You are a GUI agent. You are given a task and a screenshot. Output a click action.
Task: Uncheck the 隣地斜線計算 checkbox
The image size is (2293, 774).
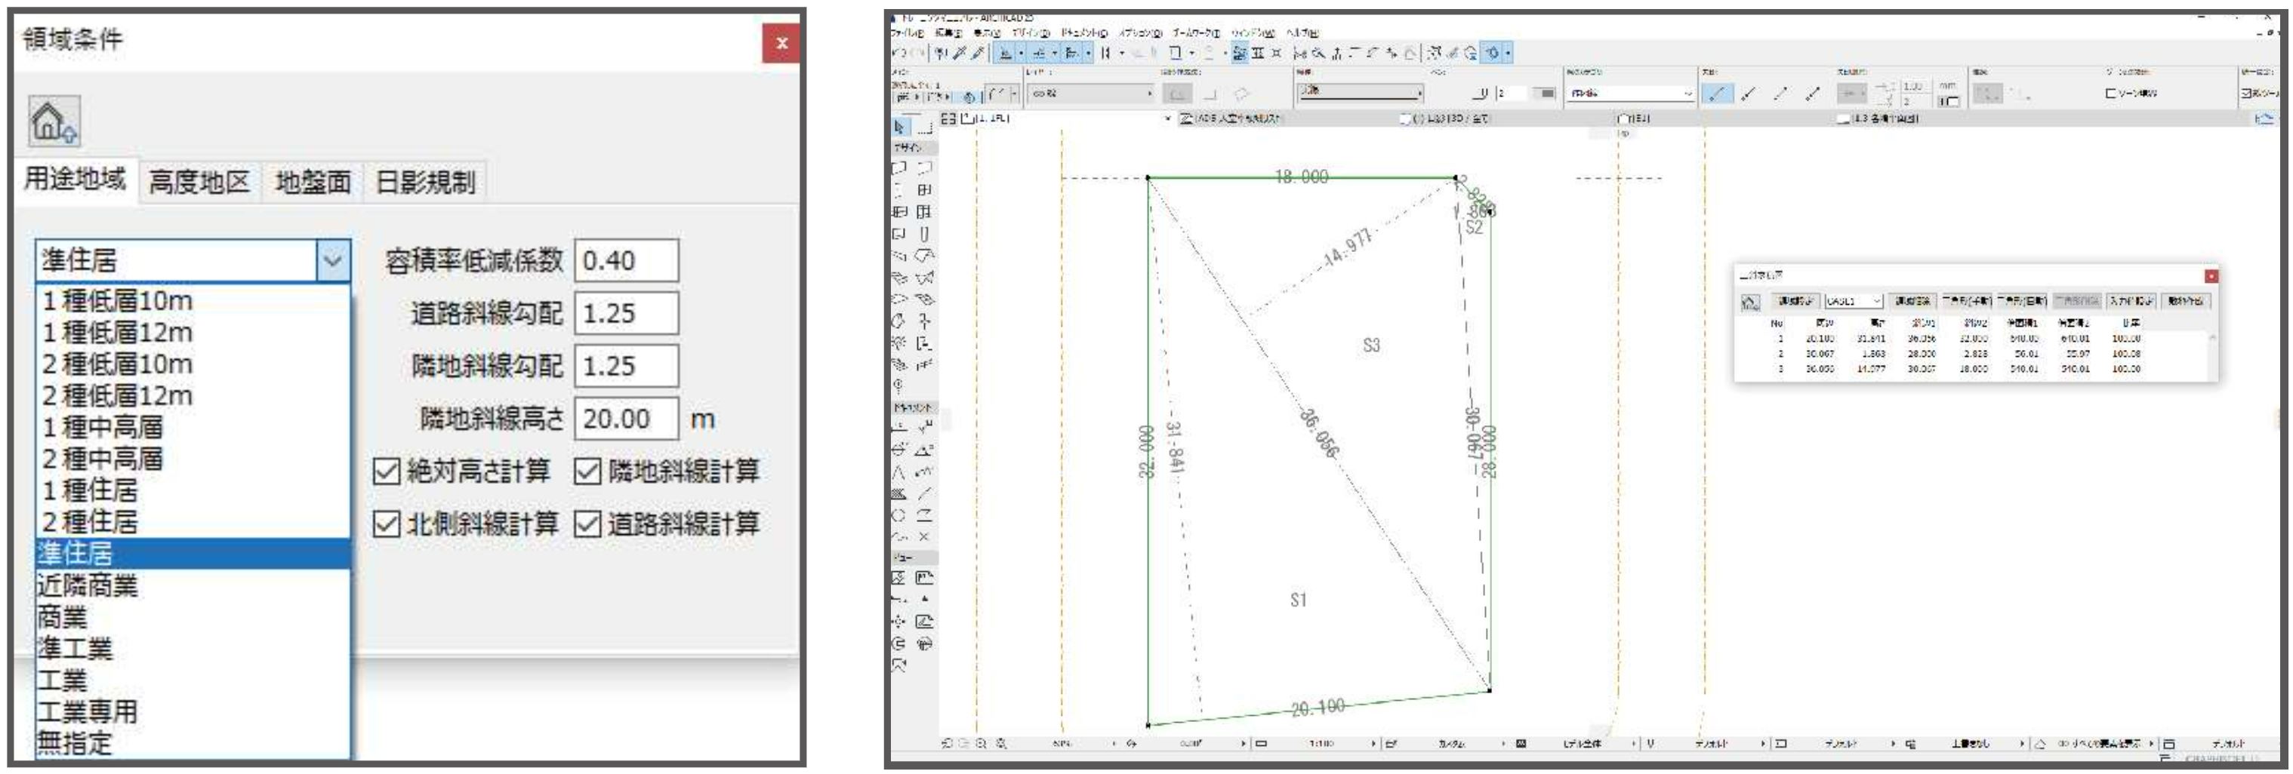[x=587, y=471]
